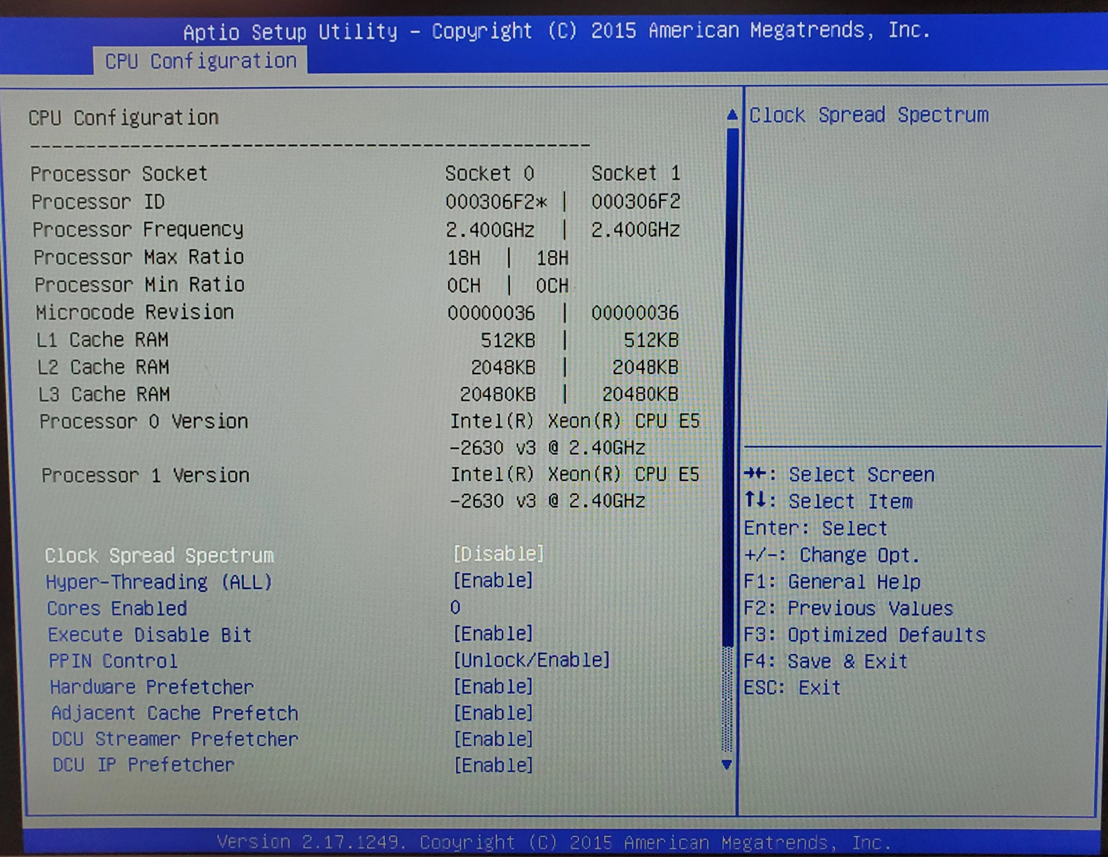Select the PPIN Control setting
Image resolution: width=1108 pixels, height=857 pixels.
point(113,661)
